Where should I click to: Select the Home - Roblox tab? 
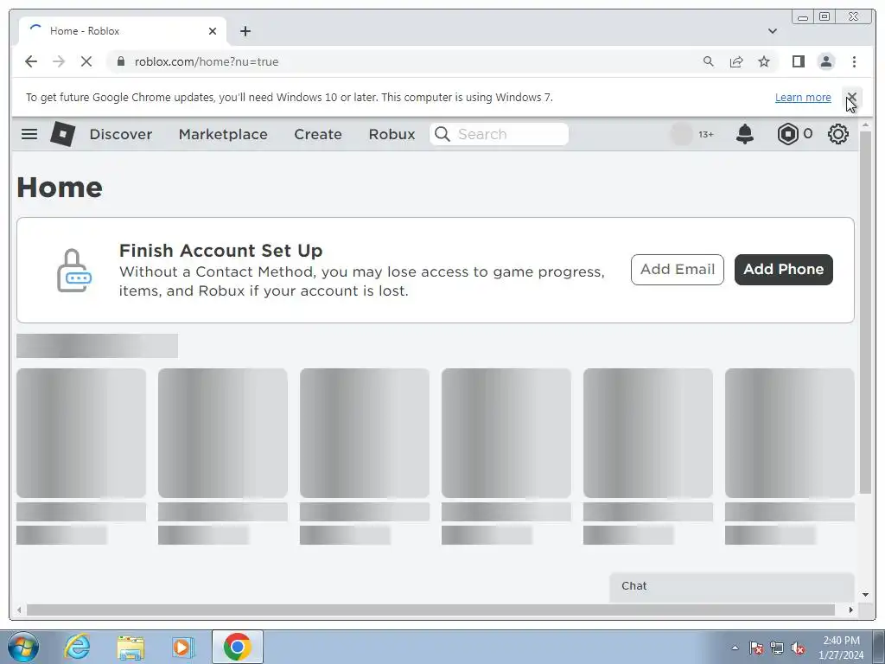pyautogui.click(x=123, y=31)
